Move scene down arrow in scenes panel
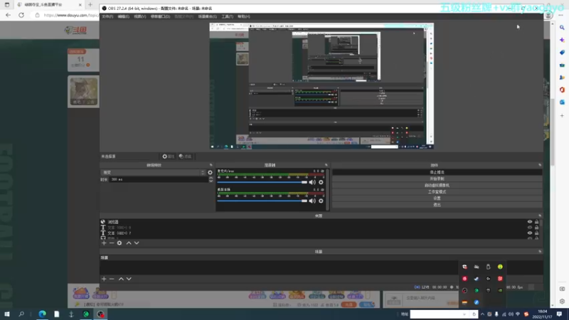This screenshot has height=320, width=569. [x=129, y=279]
